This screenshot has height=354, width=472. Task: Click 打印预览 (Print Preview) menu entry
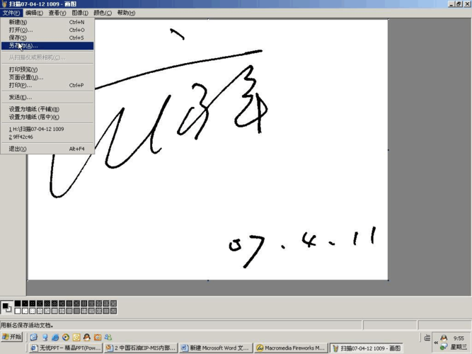23,69
